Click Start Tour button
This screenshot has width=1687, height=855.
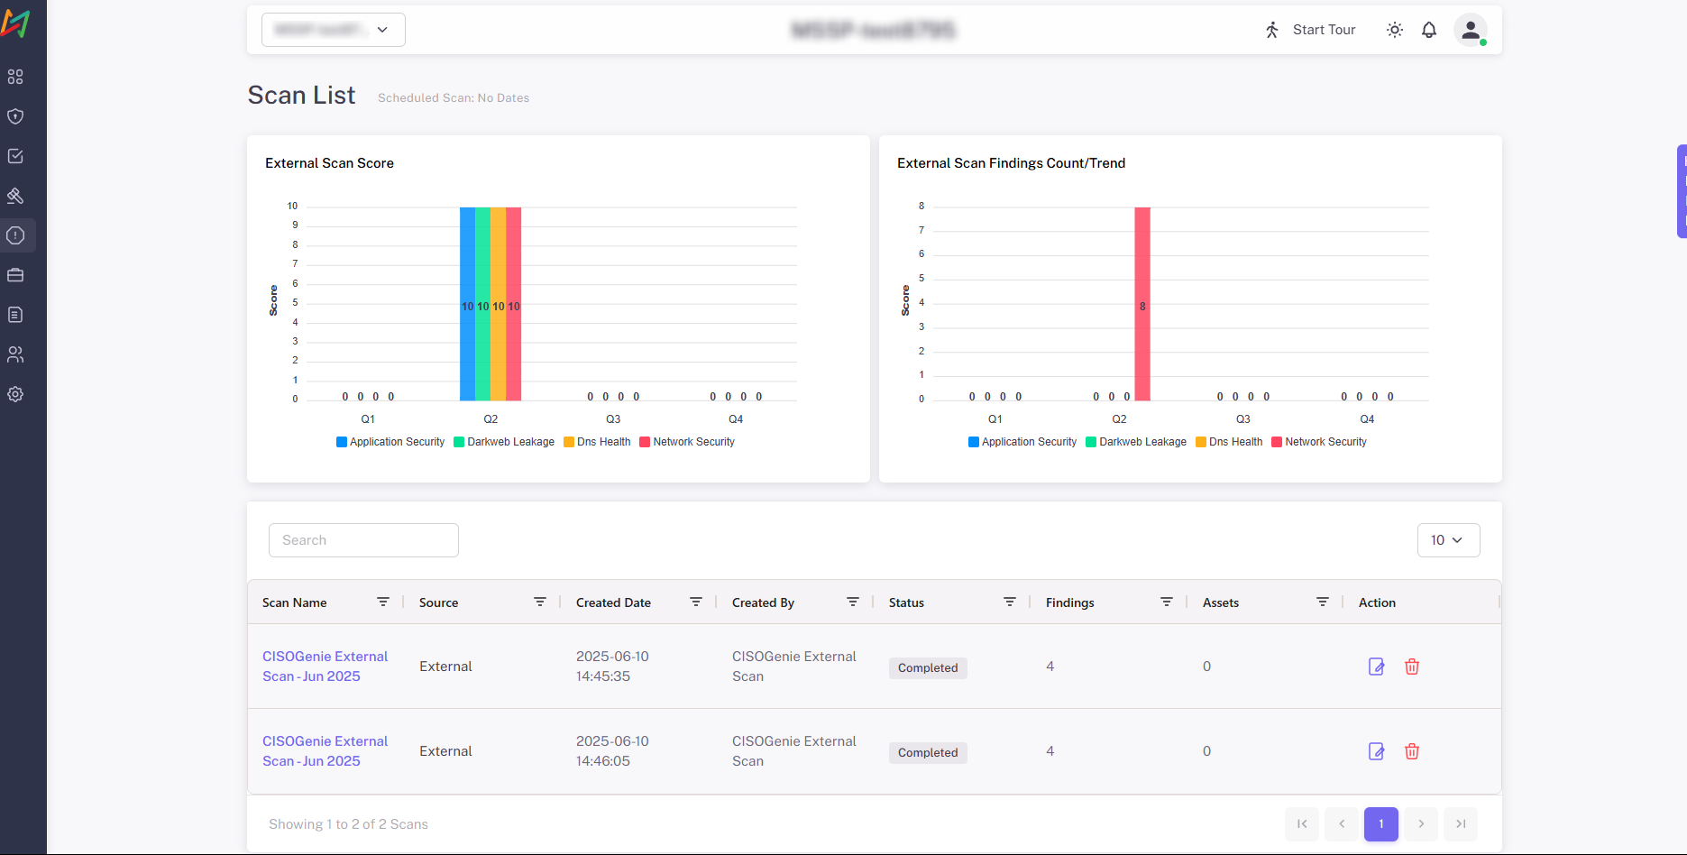(1311, 30)
